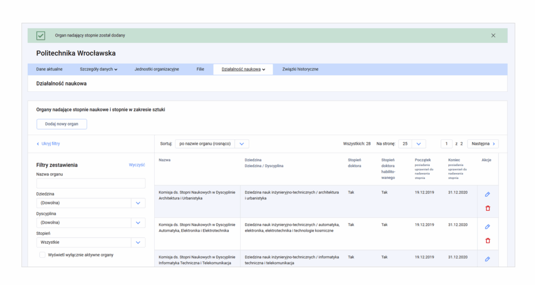The image size is (535, 285).
Task: Click the current page number field
Action: point(446,144)
